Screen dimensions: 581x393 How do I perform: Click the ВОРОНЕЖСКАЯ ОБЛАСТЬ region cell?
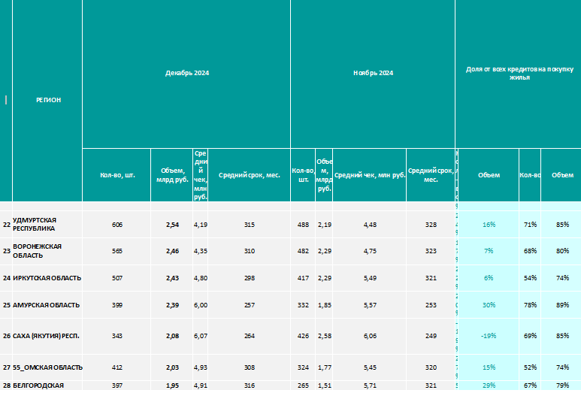click(x=47, y=251)
